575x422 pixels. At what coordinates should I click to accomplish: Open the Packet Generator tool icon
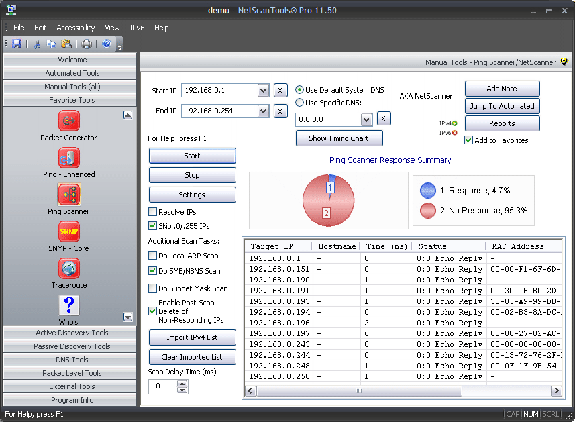click(x=69, y=121)
